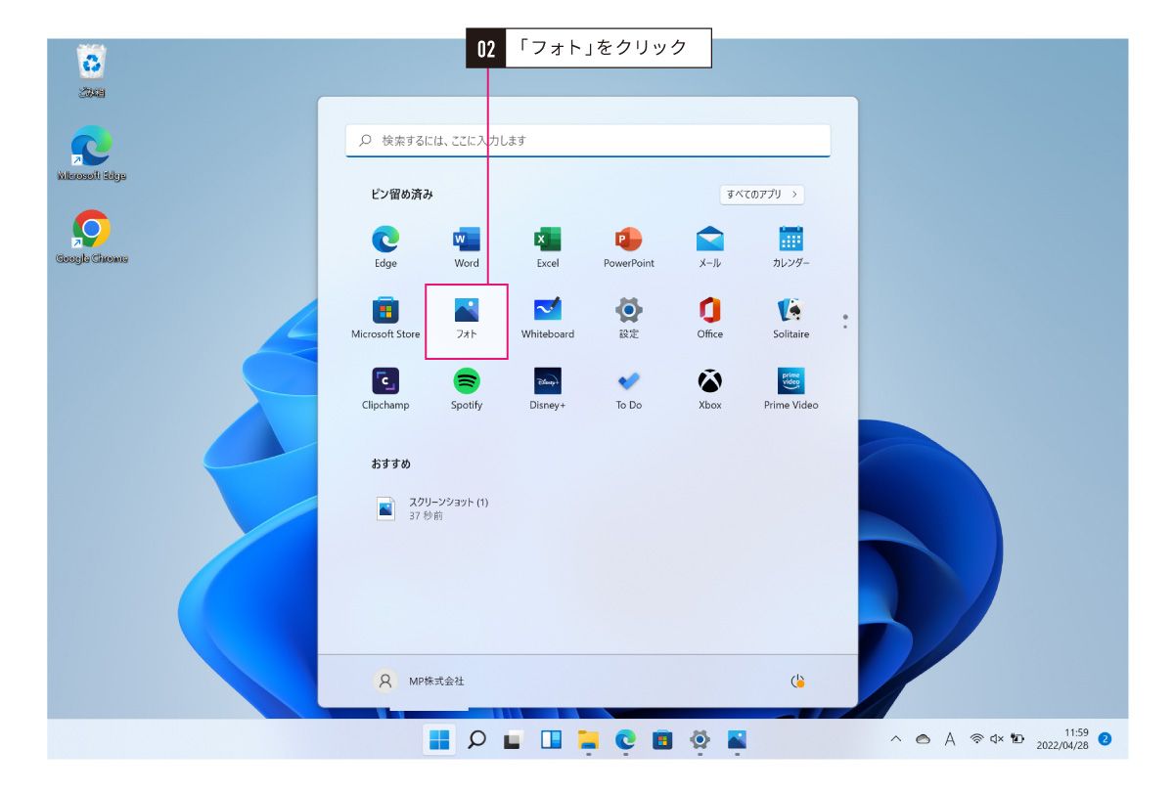This screenshot has width=1174, height=793.
Task: Open Edge from the taskbar
Action: 625,740
